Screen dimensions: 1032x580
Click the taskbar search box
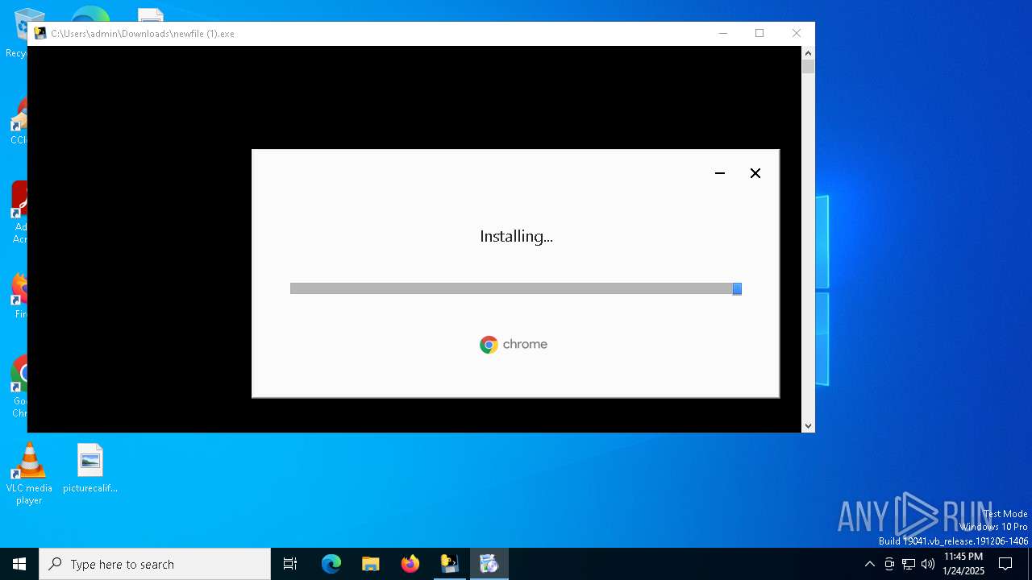click(x=155, y=564)
